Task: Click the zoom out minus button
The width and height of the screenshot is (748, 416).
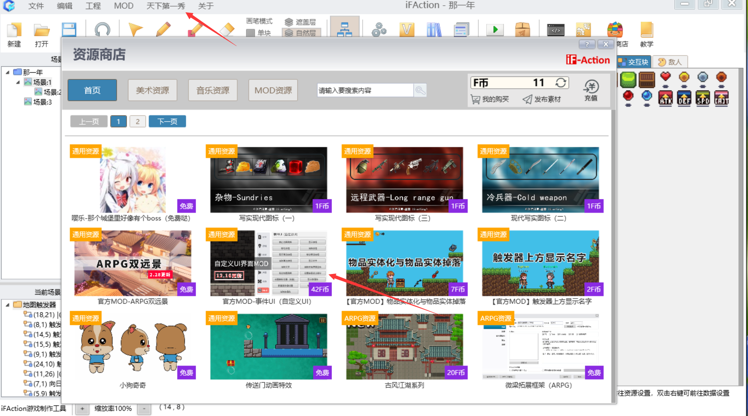Action: pos(144,409)
